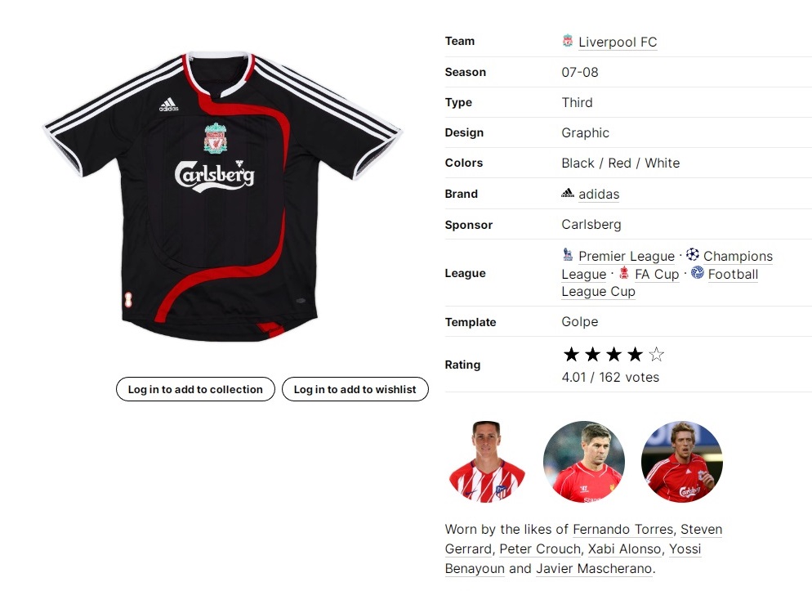Click the FA Cup trophy icon

(x=624, y=272)
